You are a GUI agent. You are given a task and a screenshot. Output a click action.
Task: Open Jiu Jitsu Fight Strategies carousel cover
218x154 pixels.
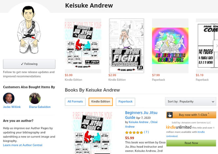(x=126, y=46)
